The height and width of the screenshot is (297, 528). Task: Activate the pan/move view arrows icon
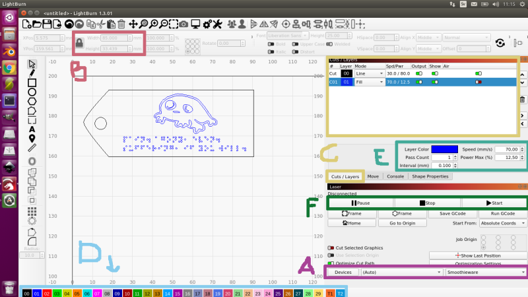(133, 24)
